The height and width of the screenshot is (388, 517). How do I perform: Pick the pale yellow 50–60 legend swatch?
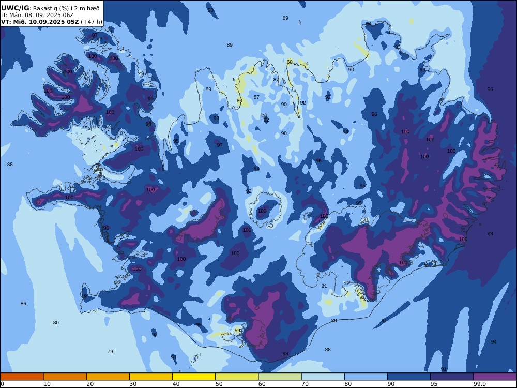[x=237, y=377]
